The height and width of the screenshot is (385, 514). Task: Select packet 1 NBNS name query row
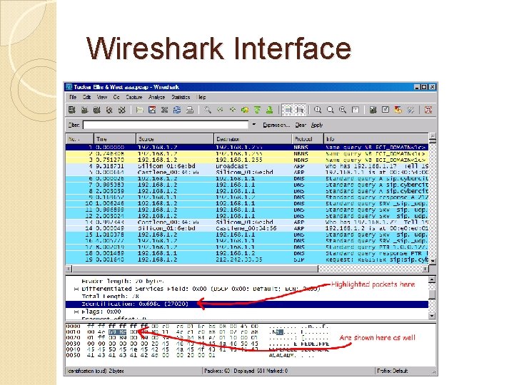pos(247,148)
